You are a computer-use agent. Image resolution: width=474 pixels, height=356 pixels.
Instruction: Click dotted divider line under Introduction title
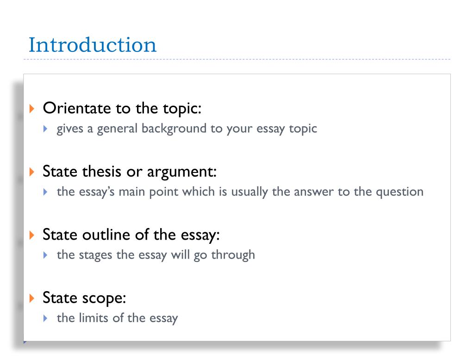tap(237, 59)
